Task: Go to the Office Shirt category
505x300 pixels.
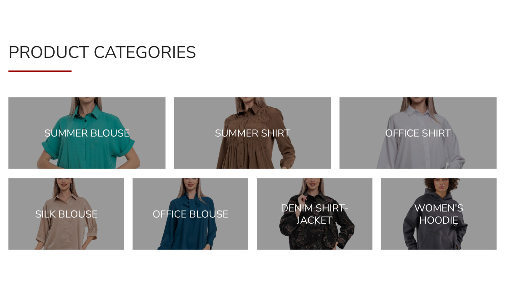Action: tap(418, 133)
